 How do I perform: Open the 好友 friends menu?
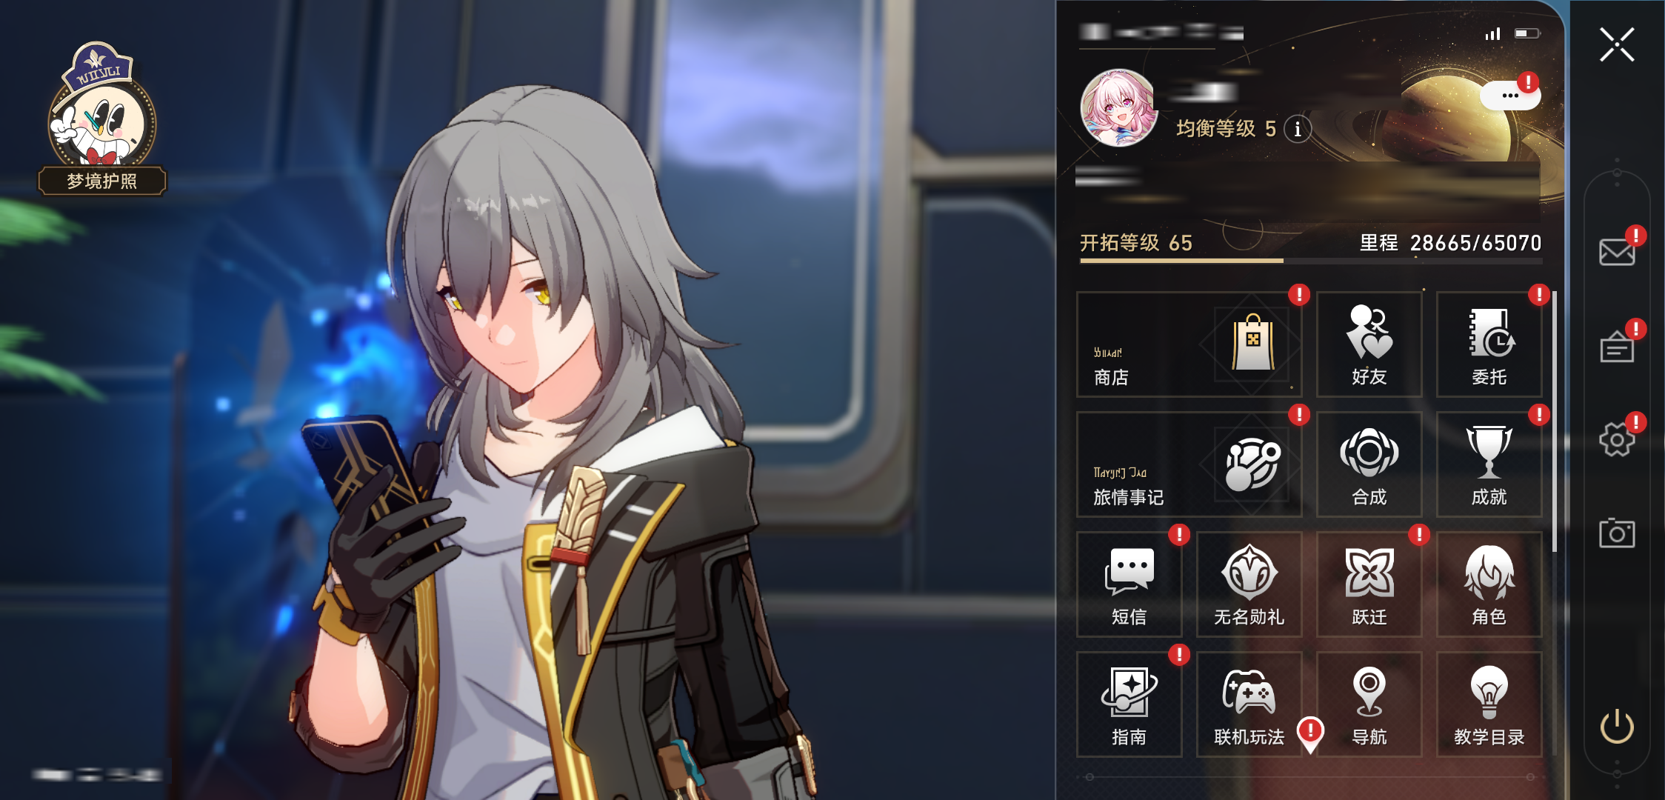pos(1369,344)
